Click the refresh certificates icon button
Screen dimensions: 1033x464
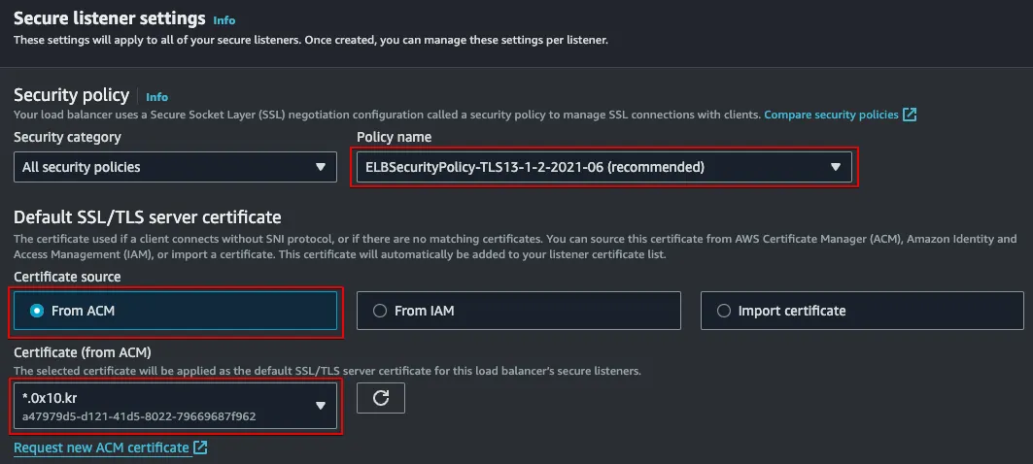pos(380,398)
